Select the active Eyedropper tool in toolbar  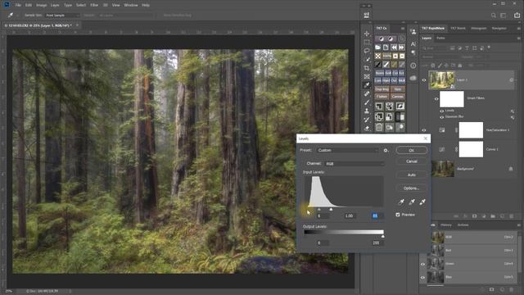[367, 85]
